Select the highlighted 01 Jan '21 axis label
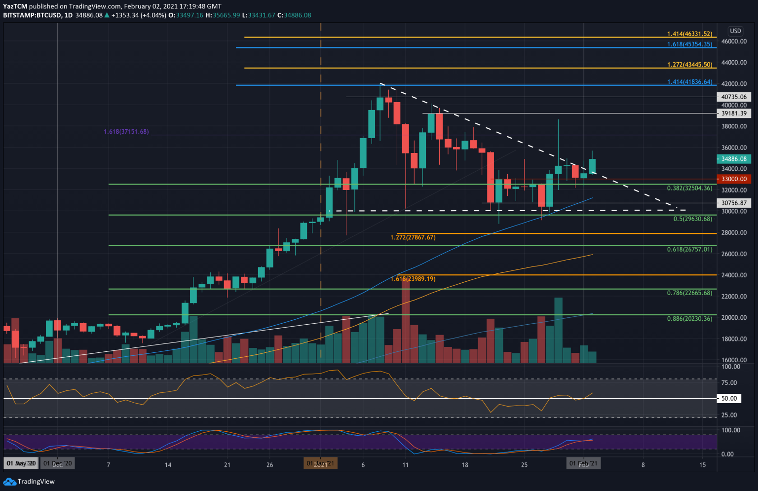The image size is (758, 491). (320, 463)
